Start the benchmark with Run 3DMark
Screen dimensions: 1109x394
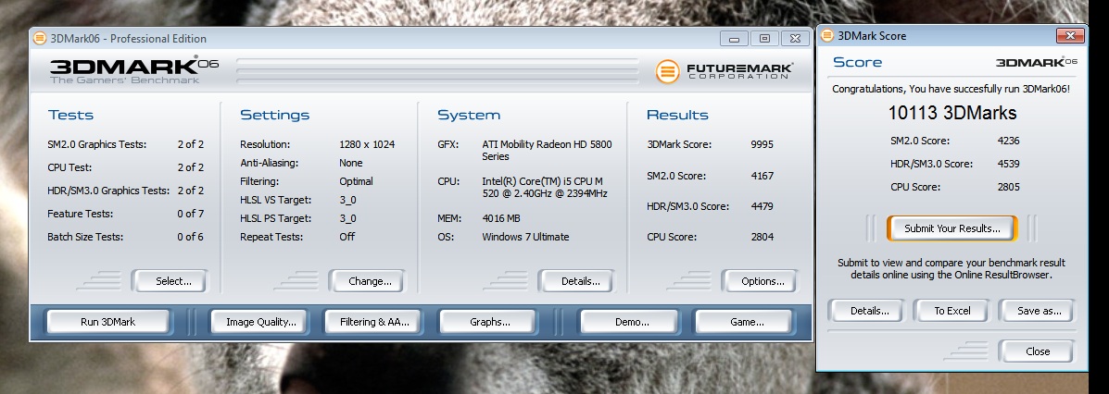tap(108, 322)
